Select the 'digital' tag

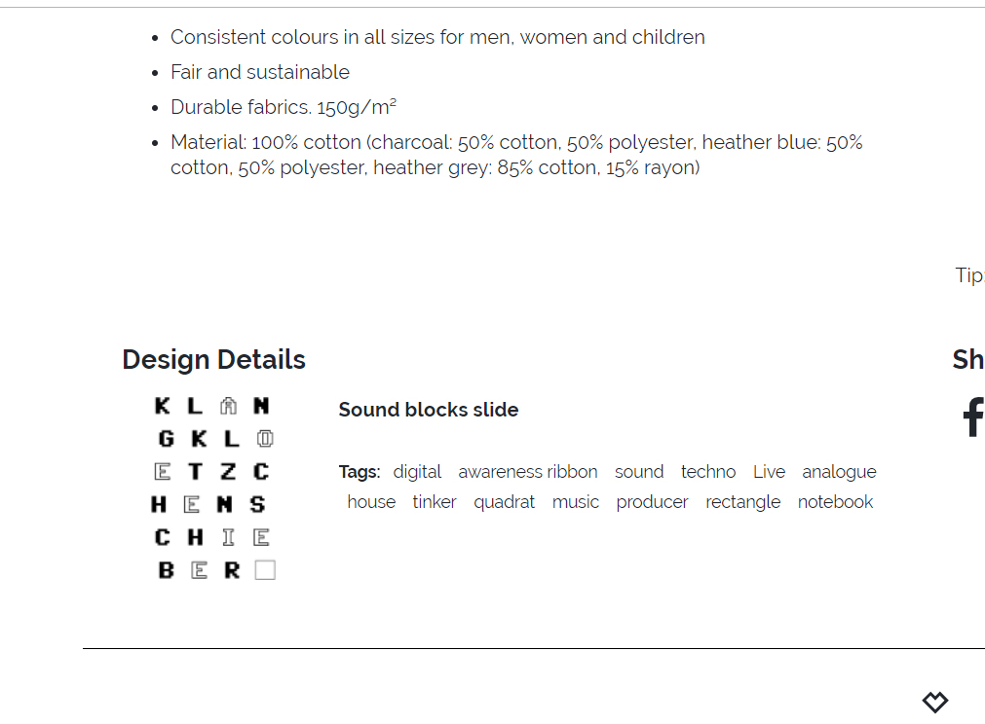417,472
